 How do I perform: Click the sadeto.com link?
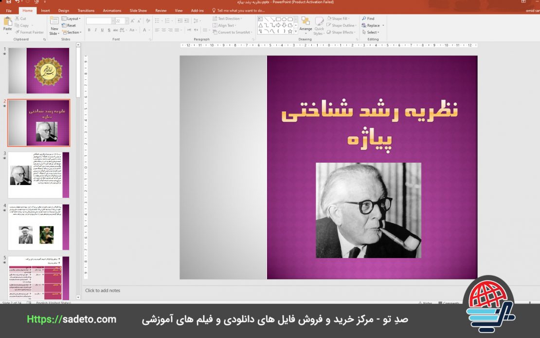point(72,319)
